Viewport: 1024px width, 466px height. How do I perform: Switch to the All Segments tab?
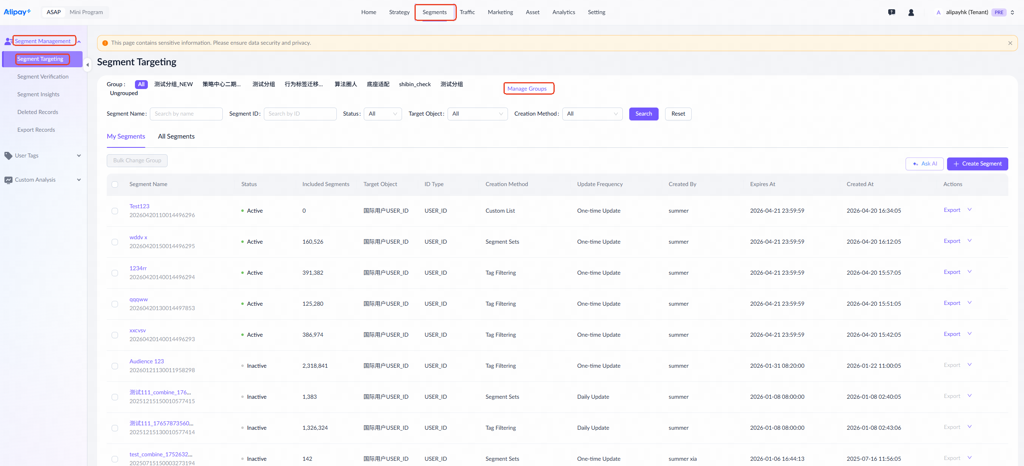176,137
